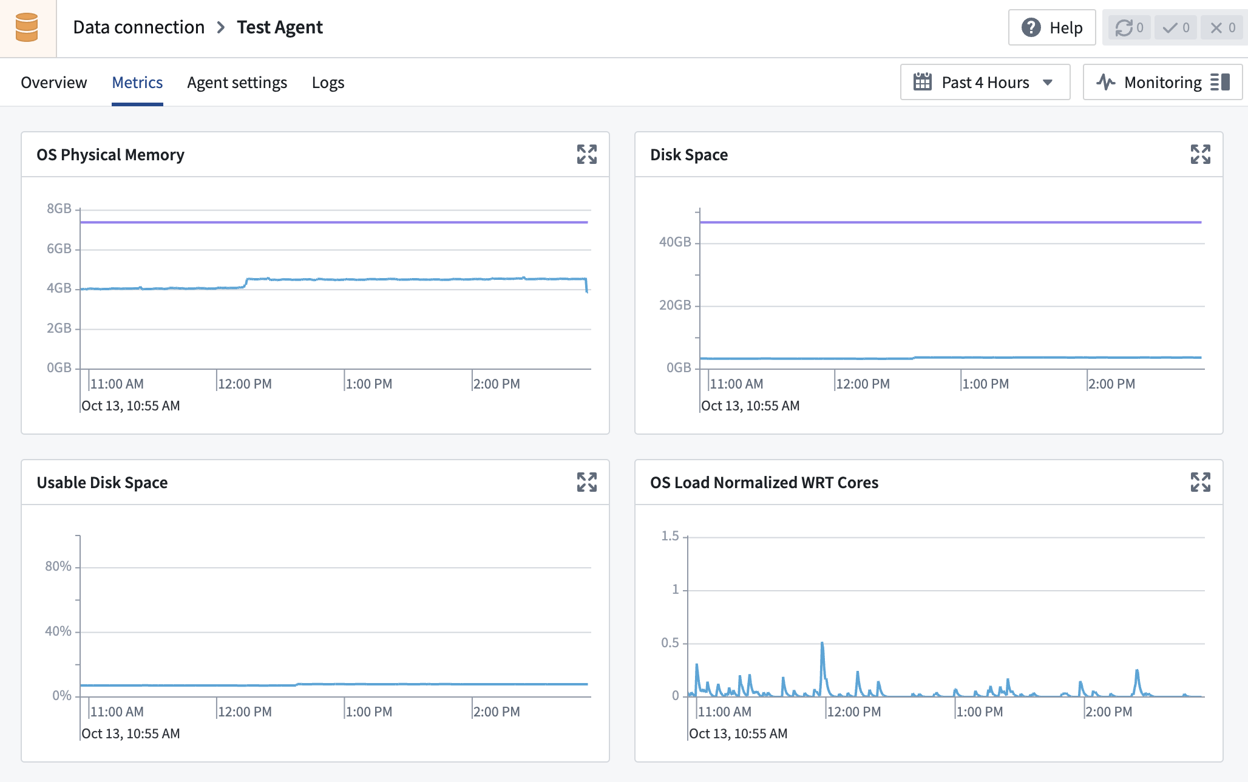The width and height of the screenshot is (1248, 782).
Task: Open the Agent settings tab
Action: (237, 83)
